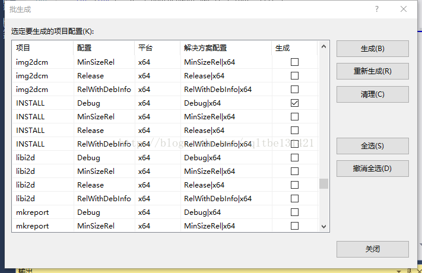Uncheck build box for INSTALL Debug
The width and height of the screenshot is (422, 273).
(x=295, y=103)
